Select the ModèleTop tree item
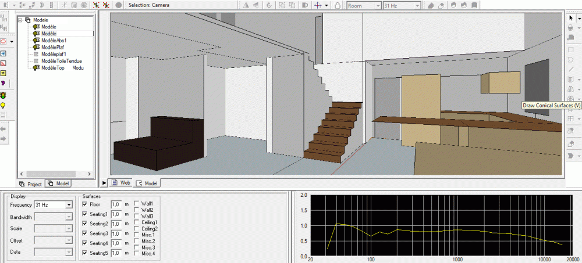This screenshot has height=263, width=582. click(x=54, y=68)
